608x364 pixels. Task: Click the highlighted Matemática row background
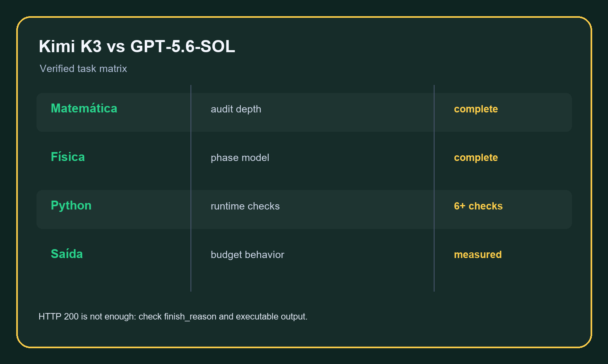[x=304, y=112]
